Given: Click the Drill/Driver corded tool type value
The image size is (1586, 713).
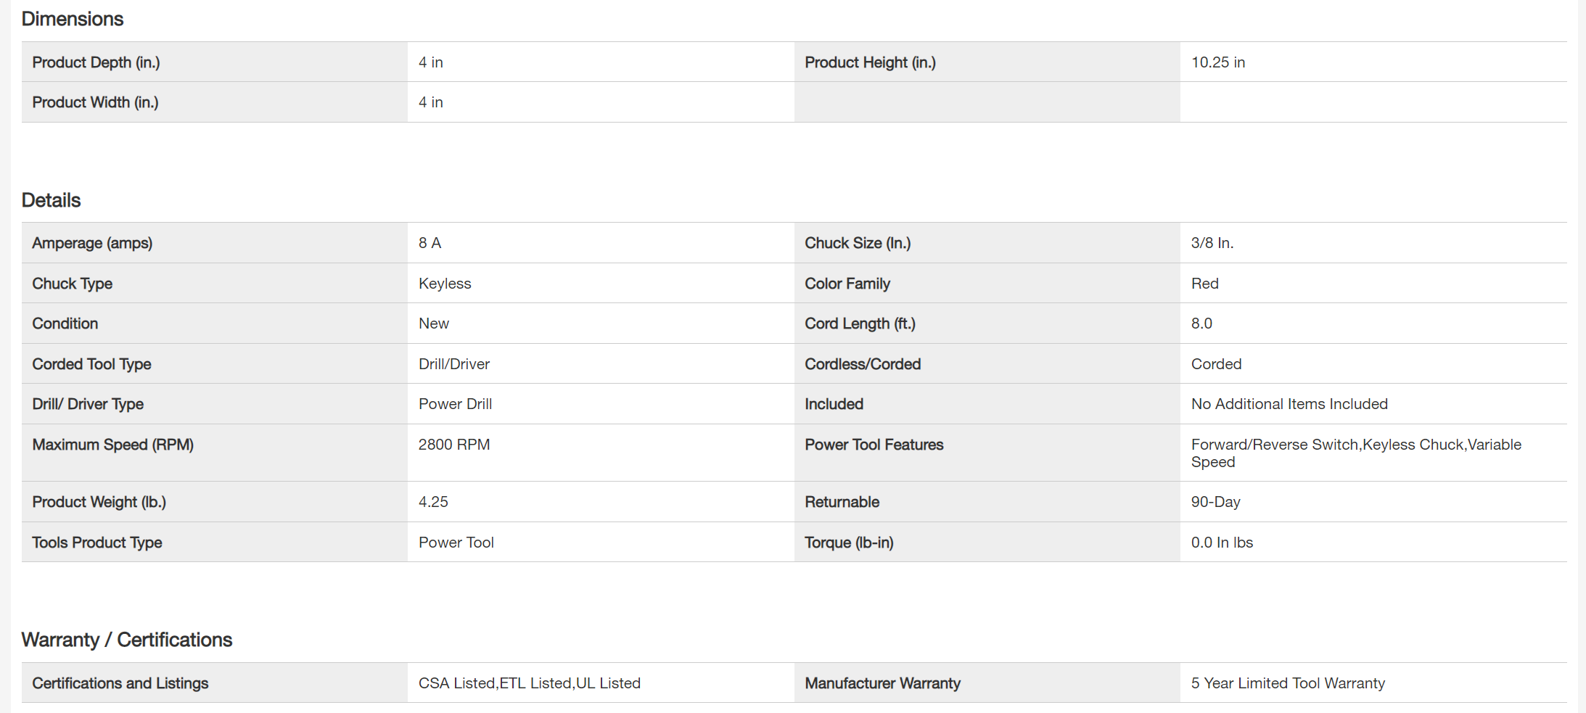Looking at the screenshot, I should (x=453, y=364).
